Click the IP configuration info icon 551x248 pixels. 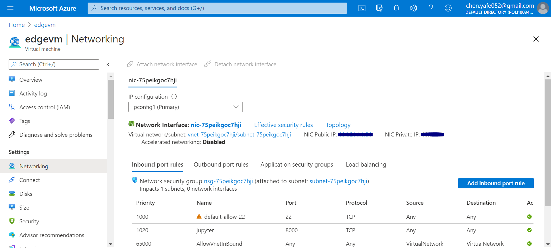(x=174, y=97)
